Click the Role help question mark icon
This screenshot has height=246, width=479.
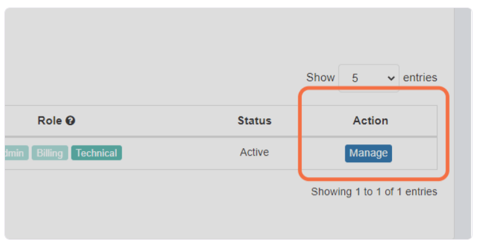[x=70, y=121]
